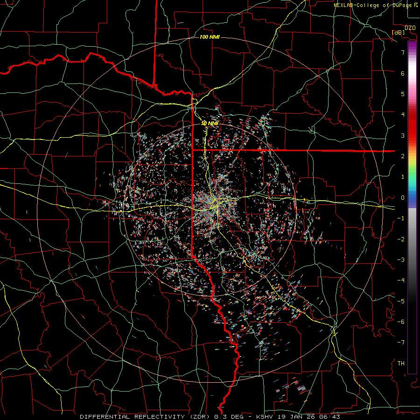Click the 7 value on color scale
Viewport: 420px width, 420px height.
coord(403,53)
